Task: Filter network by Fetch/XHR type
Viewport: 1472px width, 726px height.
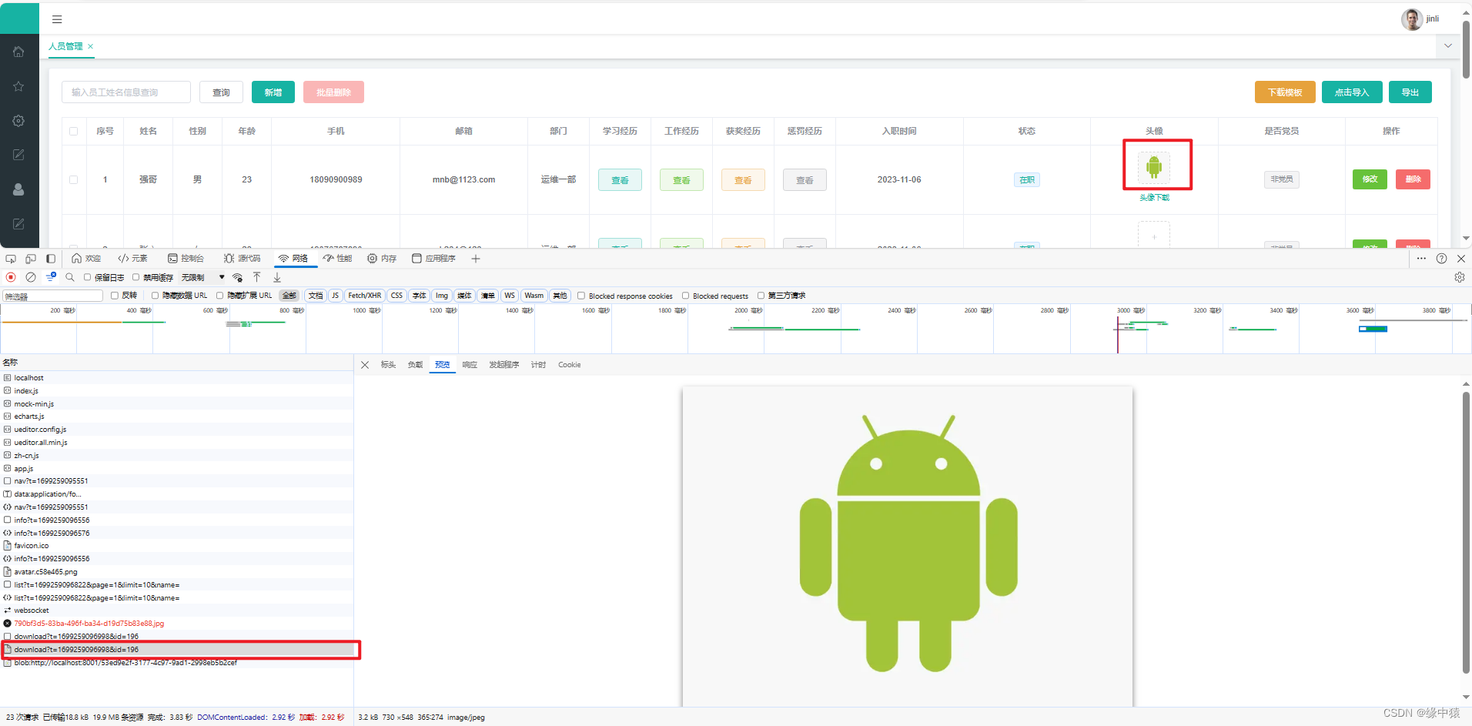Action: point(364,296)
